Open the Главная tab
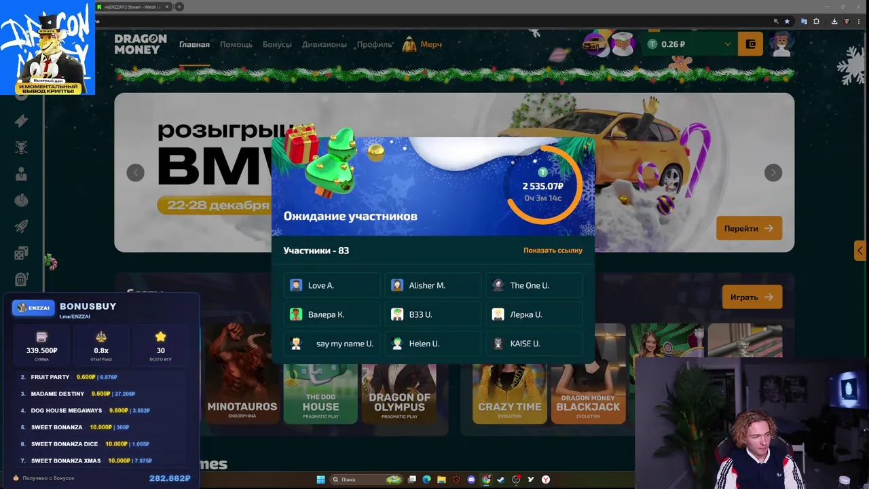This screenshot has height=489, width=869. (194, 44)
